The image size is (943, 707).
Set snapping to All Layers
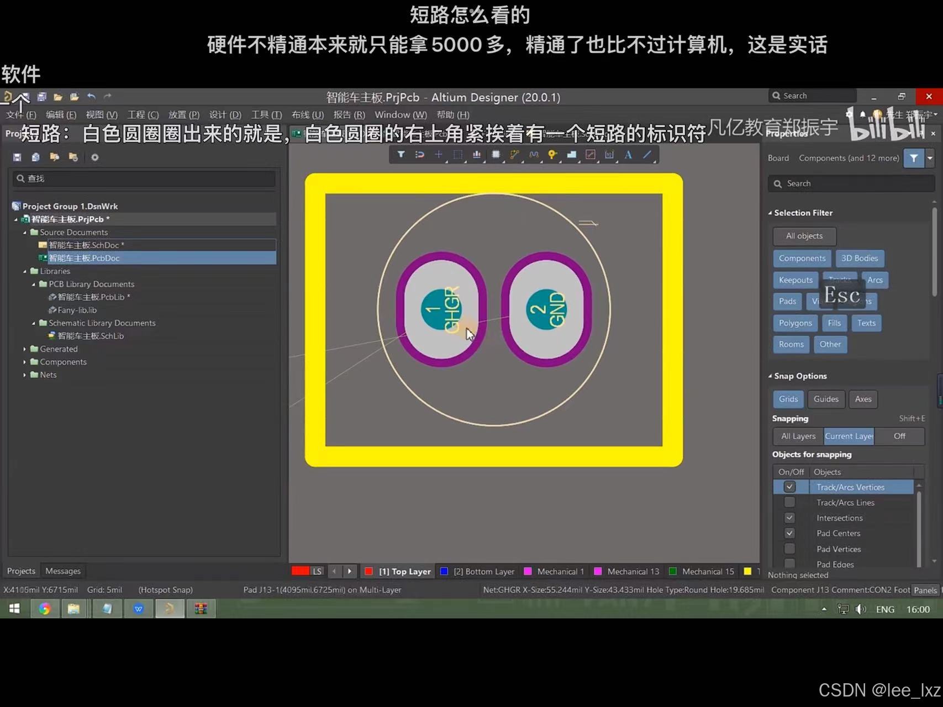click(798, 436)
